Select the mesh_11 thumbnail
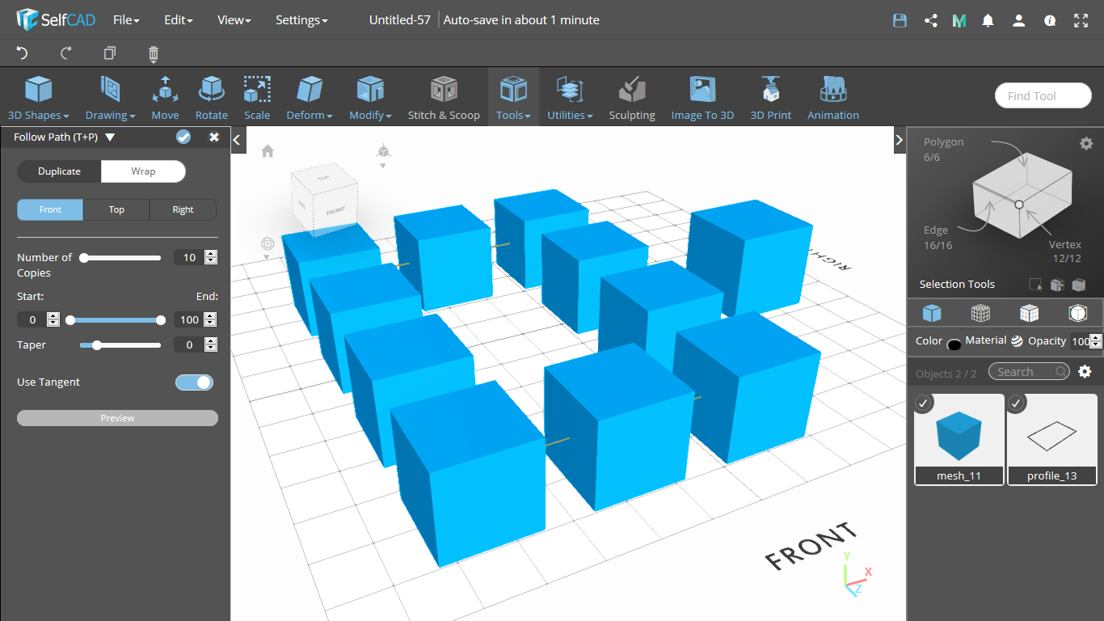 click(x=959, y=439)
